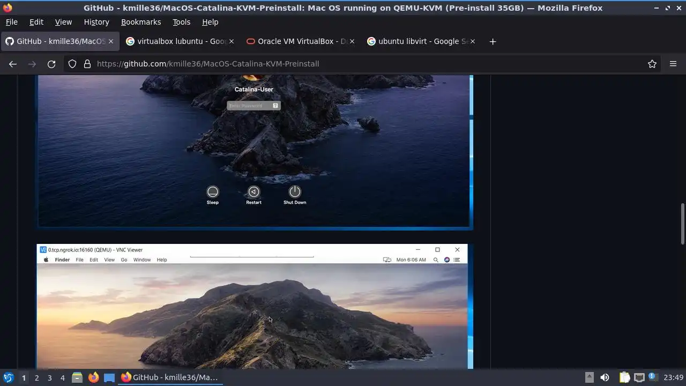The image size is (686, 386).
Task: Open clipboard manager tray icon
Action: click(624, 377)
